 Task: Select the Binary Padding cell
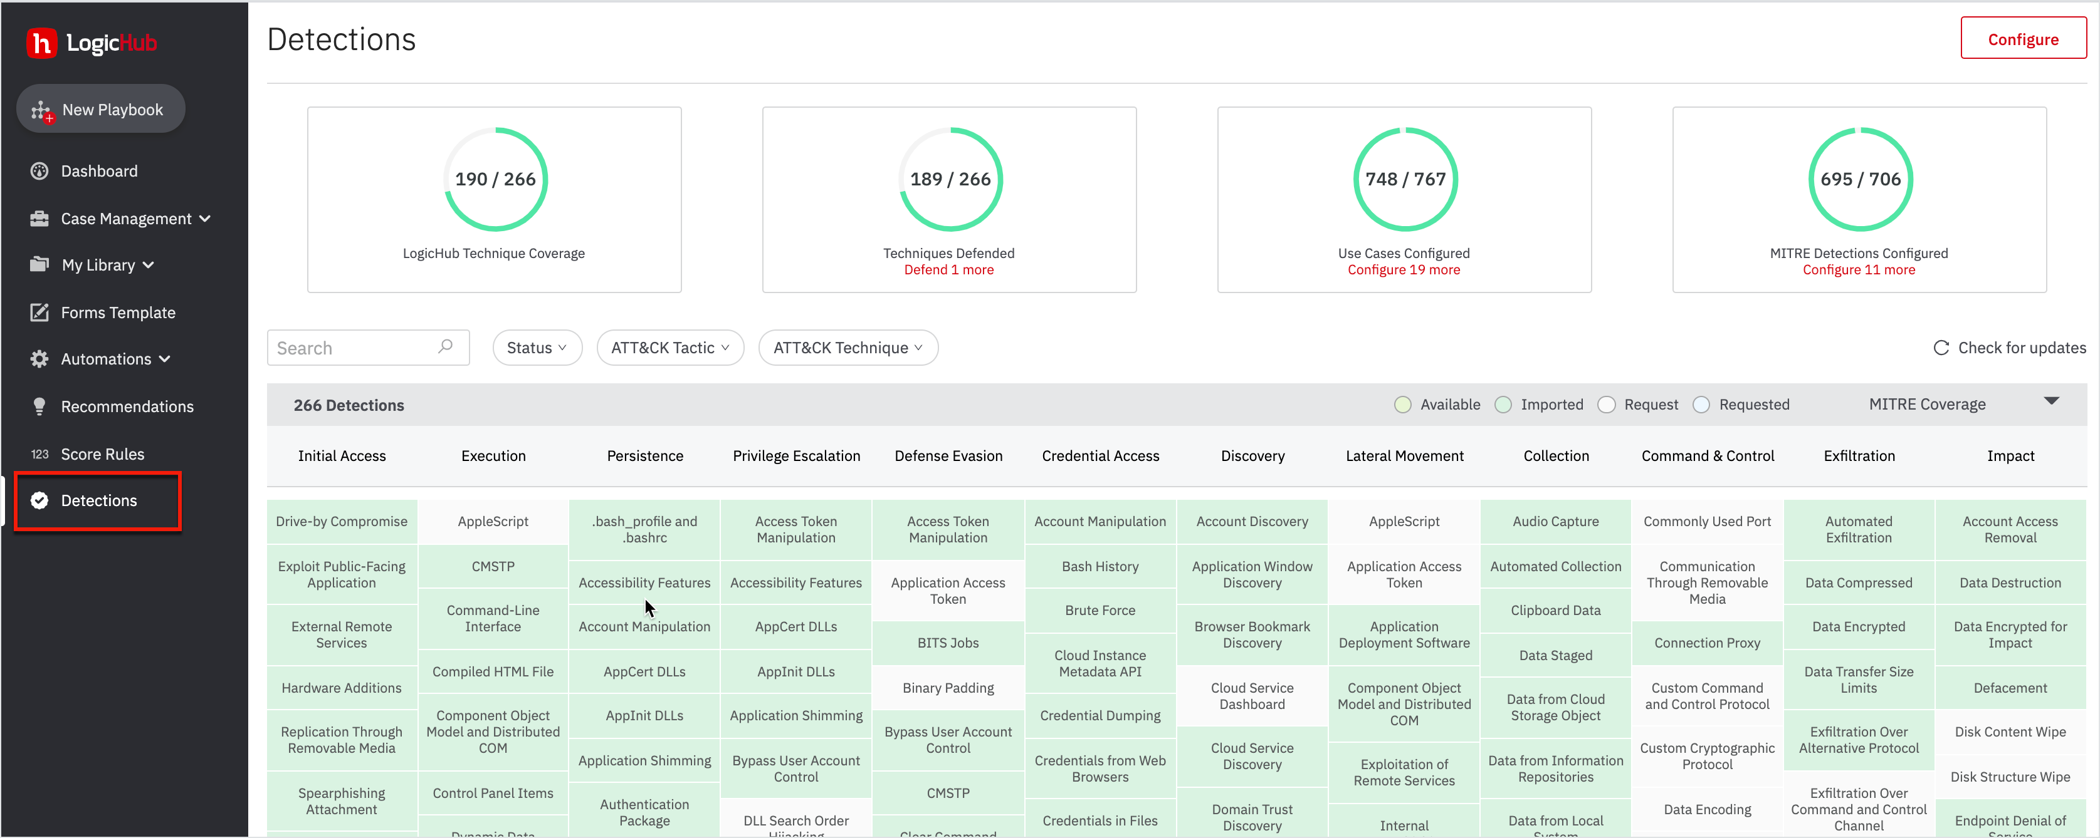pos(948,688)
